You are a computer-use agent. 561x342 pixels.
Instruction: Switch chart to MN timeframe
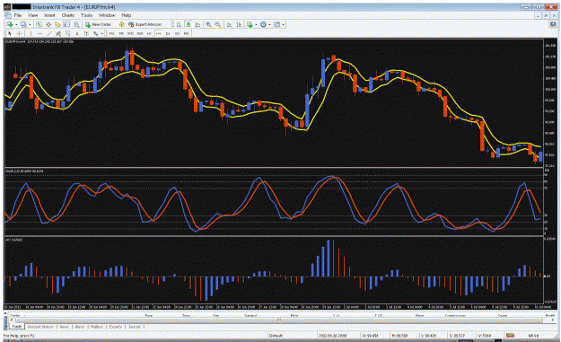click(186, 33)
